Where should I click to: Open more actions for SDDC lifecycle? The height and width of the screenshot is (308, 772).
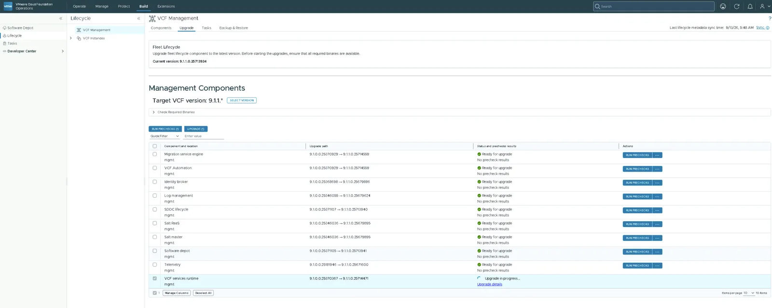point(657,211)
